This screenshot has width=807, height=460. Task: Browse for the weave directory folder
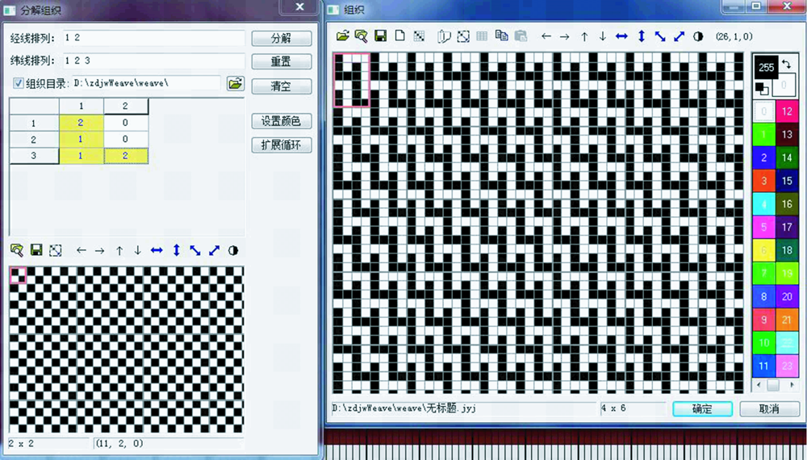coord(235,83)
